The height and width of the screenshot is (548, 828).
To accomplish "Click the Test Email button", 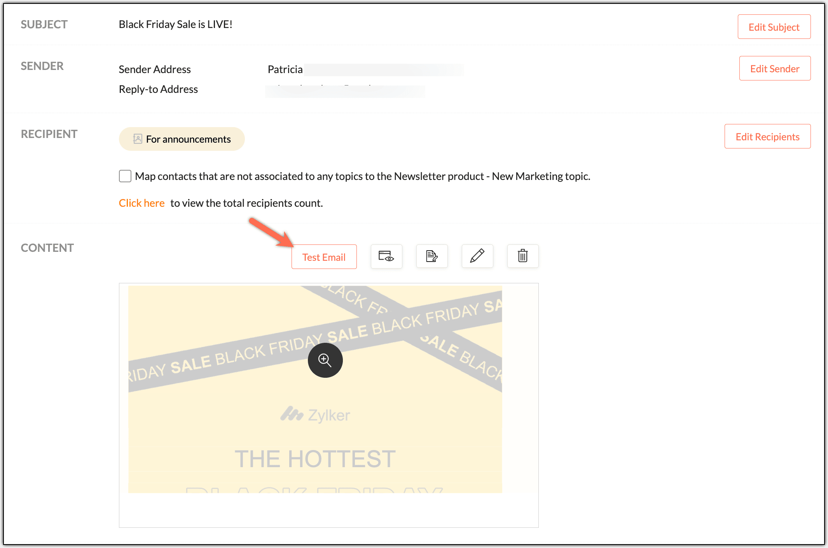I will (324, 257).
